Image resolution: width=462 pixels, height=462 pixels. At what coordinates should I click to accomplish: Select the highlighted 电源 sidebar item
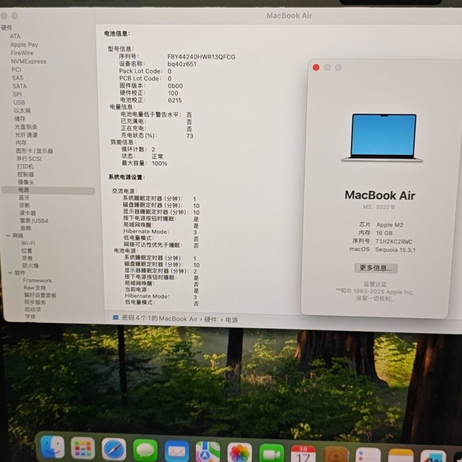click(x=48, y=190)
